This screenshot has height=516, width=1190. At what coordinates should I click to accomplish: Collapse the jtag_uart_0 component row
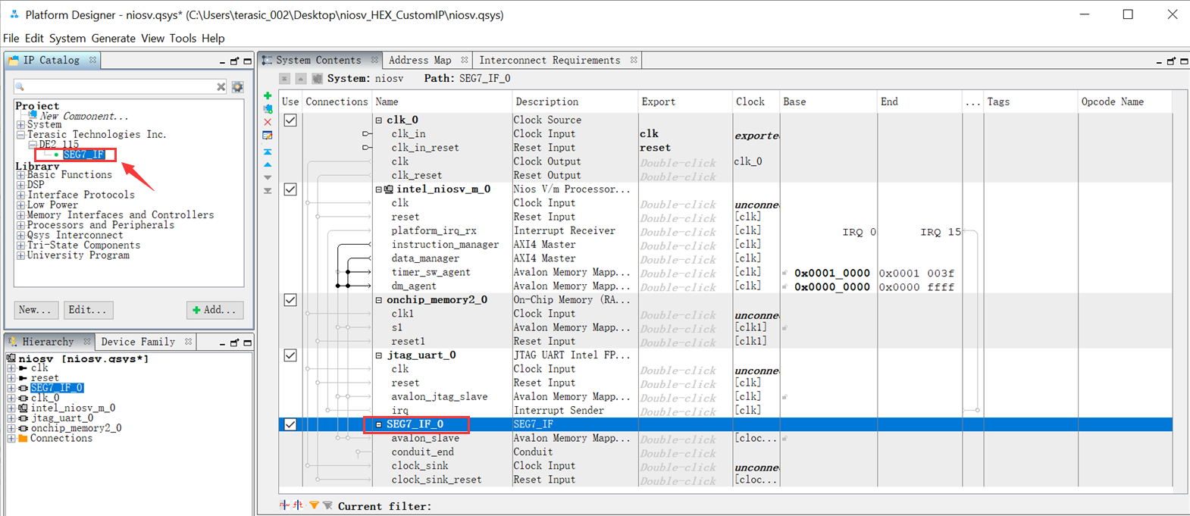tap(379, 355)
